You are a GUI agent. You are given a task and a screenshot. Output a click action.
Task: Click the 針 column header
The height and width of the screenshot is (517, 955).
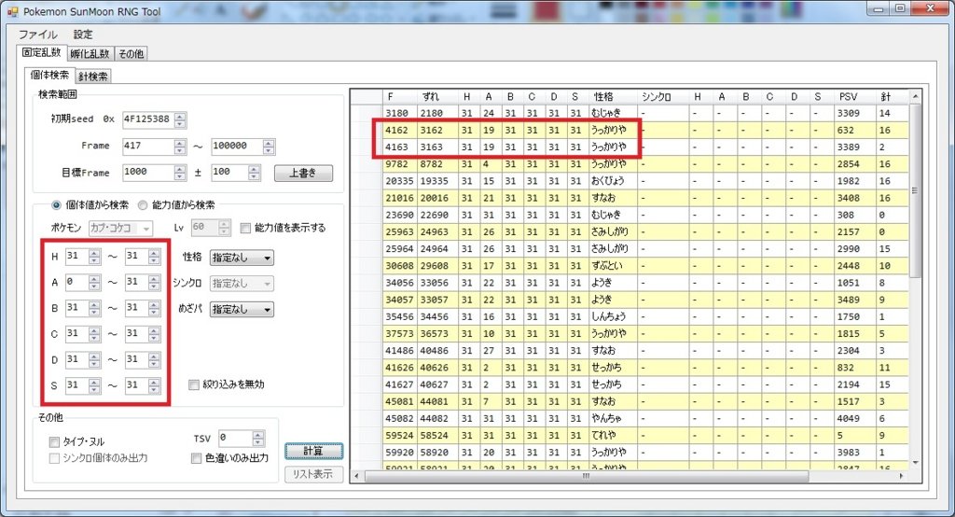pyautogui.click(x=892, y=96)
